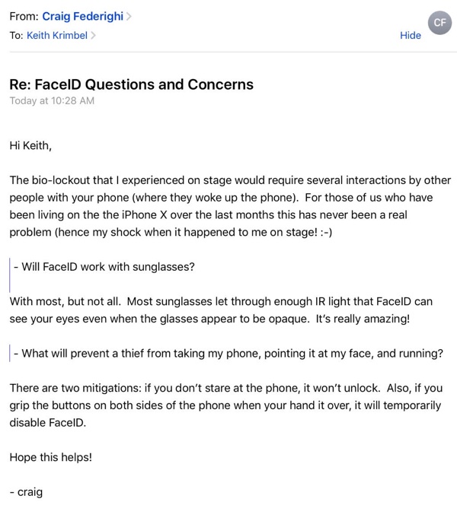Screen dimensions: 457x505
Task: Open recipient Keith Krimbel's contact
Action: tap(57, 35)
